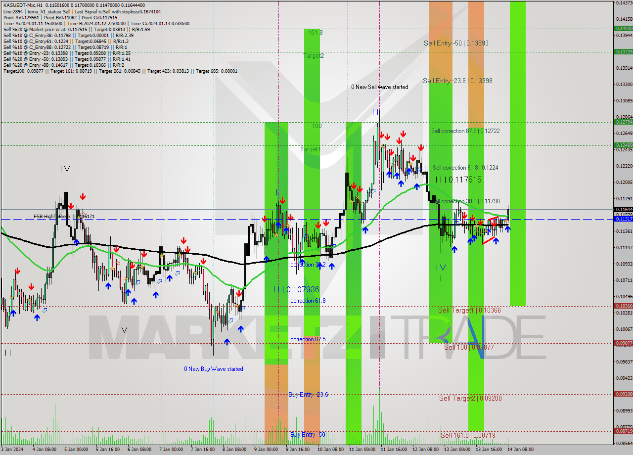The width and height of the screenshot is (633, 455).
Task: Click the '11 Jan 00:00' time axis label
Action: click(x=362, y=450)
